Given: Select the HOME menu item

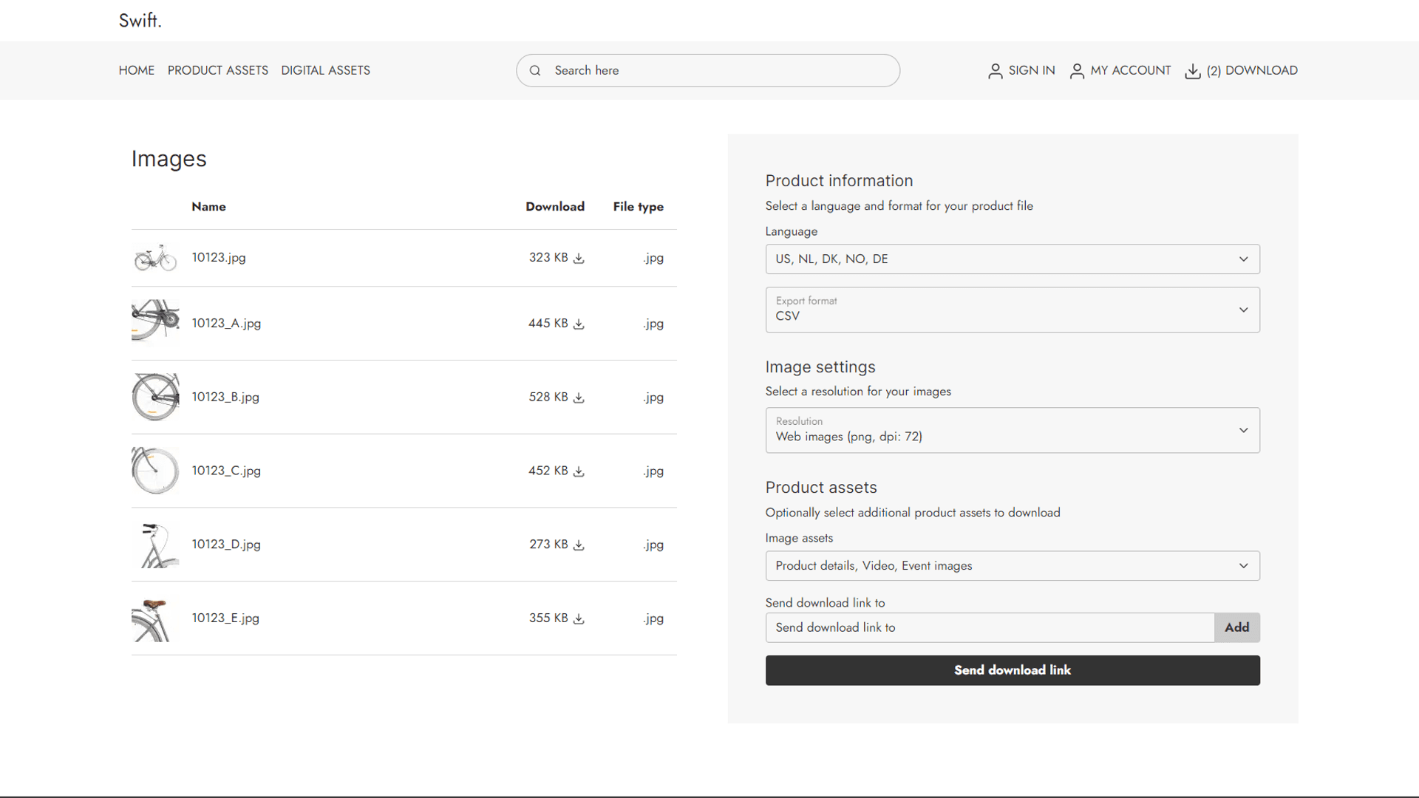Looking at the screenshot, I should pos(135,69).
